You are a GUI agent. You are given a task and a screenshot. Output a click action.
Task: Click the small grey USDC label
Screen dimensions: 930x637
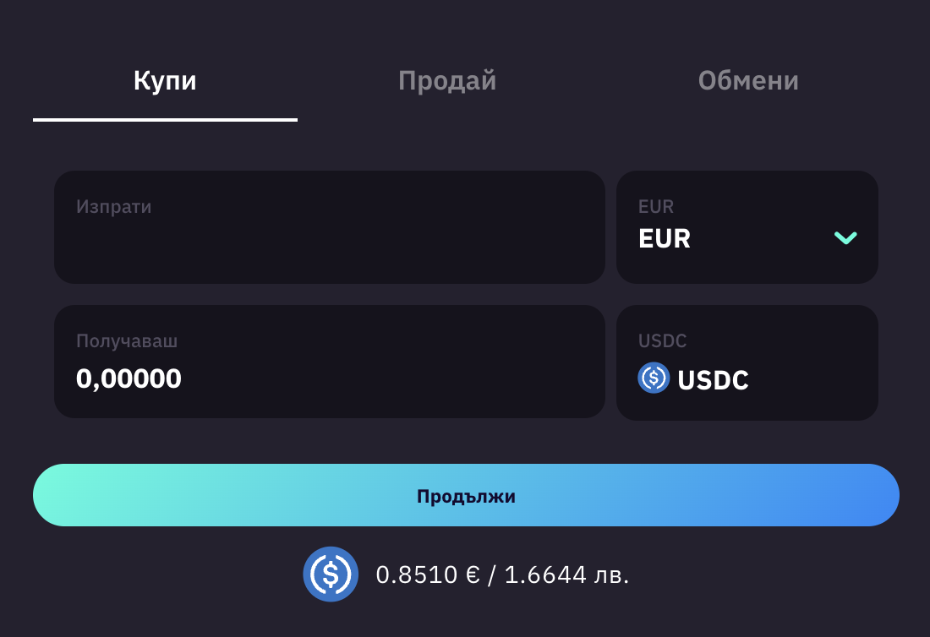click(662, 341)
